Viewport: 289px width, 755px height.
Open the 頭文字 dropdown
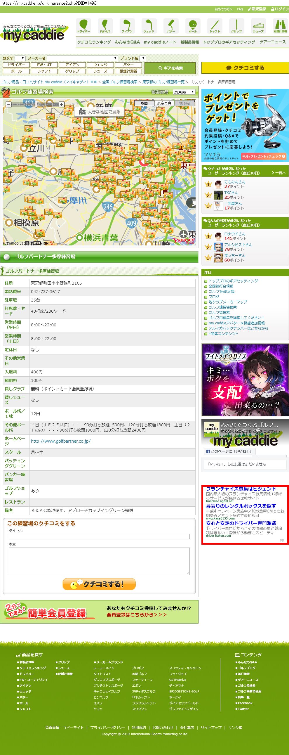(x=20, y=58)
